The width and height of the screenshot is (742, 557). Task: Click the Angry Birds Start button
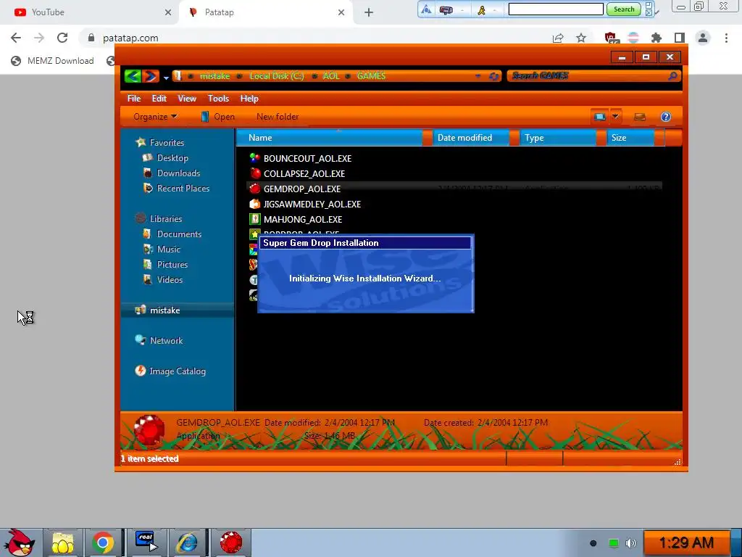pos(20,542)
